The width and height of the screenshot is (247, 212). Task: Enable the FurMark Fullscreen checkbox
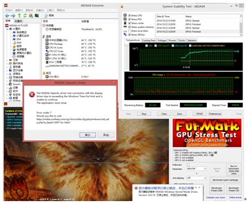[x=188, y=165]
